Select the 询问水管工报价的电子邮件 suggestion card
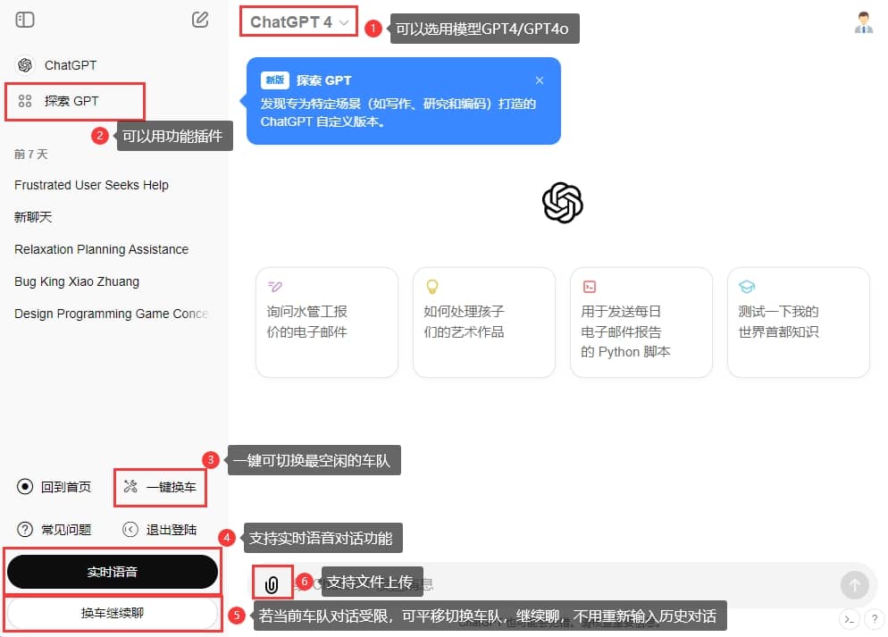The image size is (888, 637). 327,322
